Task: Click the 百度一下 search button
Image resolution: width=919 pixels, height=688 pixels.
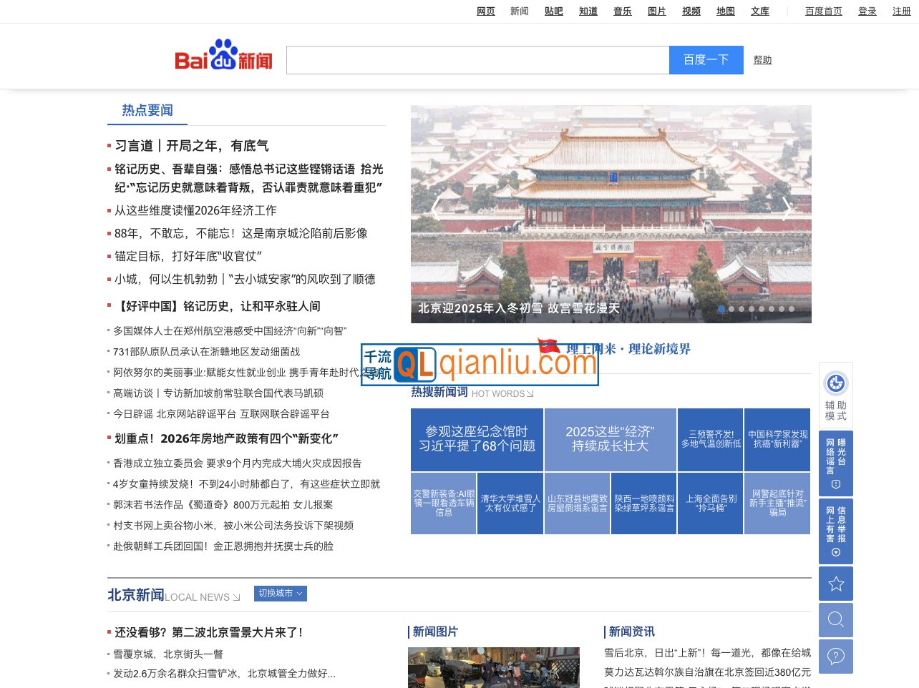Action: point(706,60)
